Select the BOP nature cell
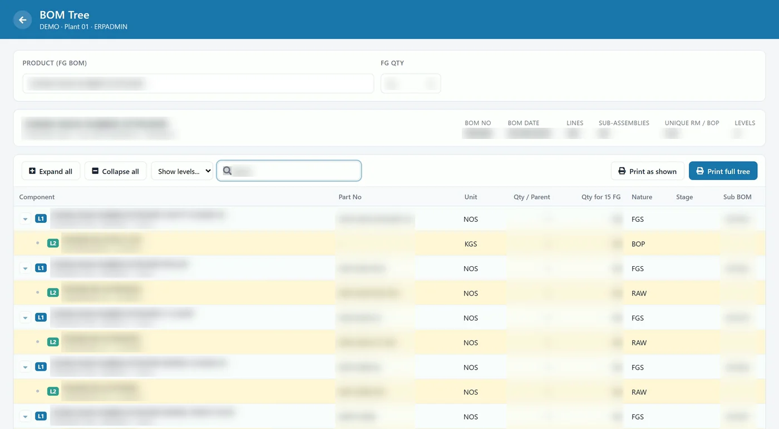Image resolution: width=779 pixels, height=429 pixels. tap(638, 244)
